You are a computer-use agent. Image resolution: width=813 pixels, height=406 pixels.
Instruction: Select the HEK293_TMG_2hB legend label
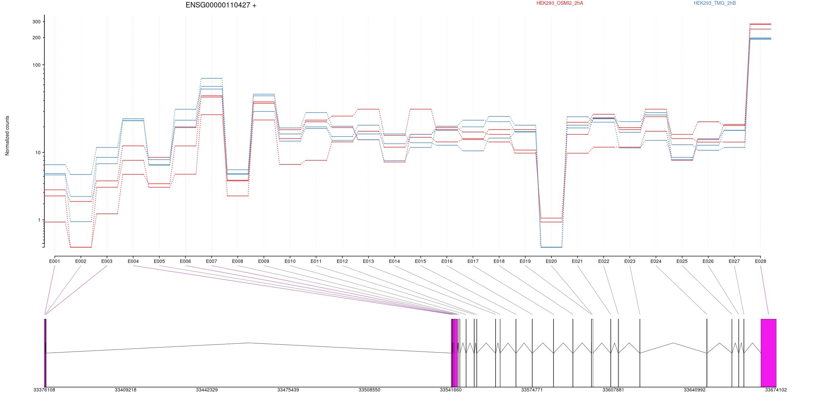click(x=715, y=3)
